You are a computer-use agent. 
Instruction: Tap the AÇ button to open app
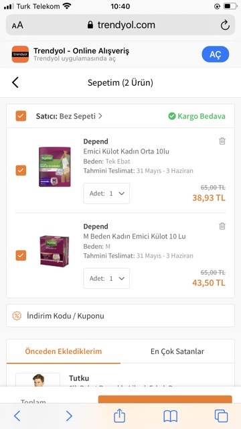pos(216,54)
